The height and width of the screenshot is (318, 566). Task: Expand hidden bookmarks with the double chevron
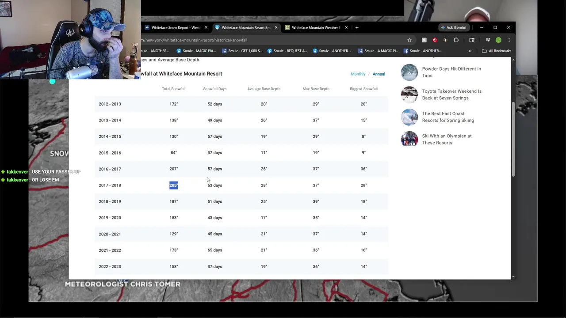click(x=470, y=51)
